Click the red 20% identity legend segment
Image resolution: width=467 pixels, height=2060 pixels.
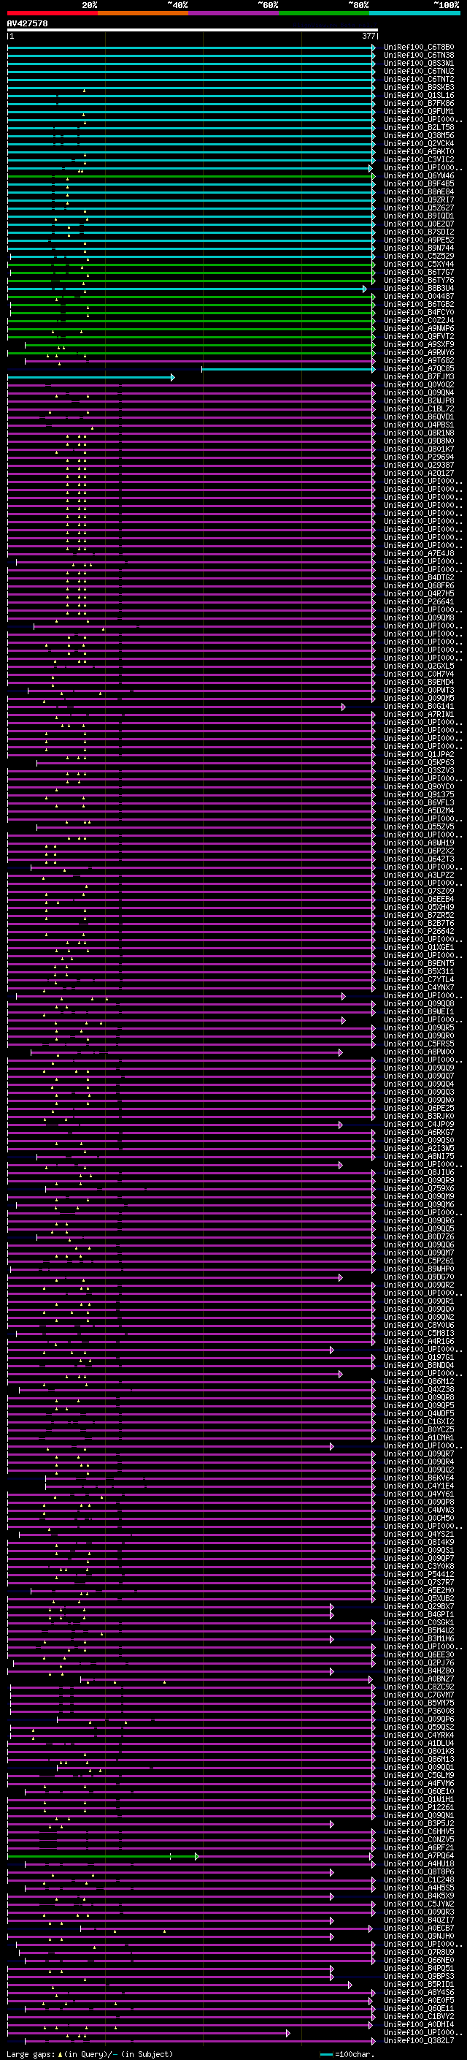click(52, 13)
